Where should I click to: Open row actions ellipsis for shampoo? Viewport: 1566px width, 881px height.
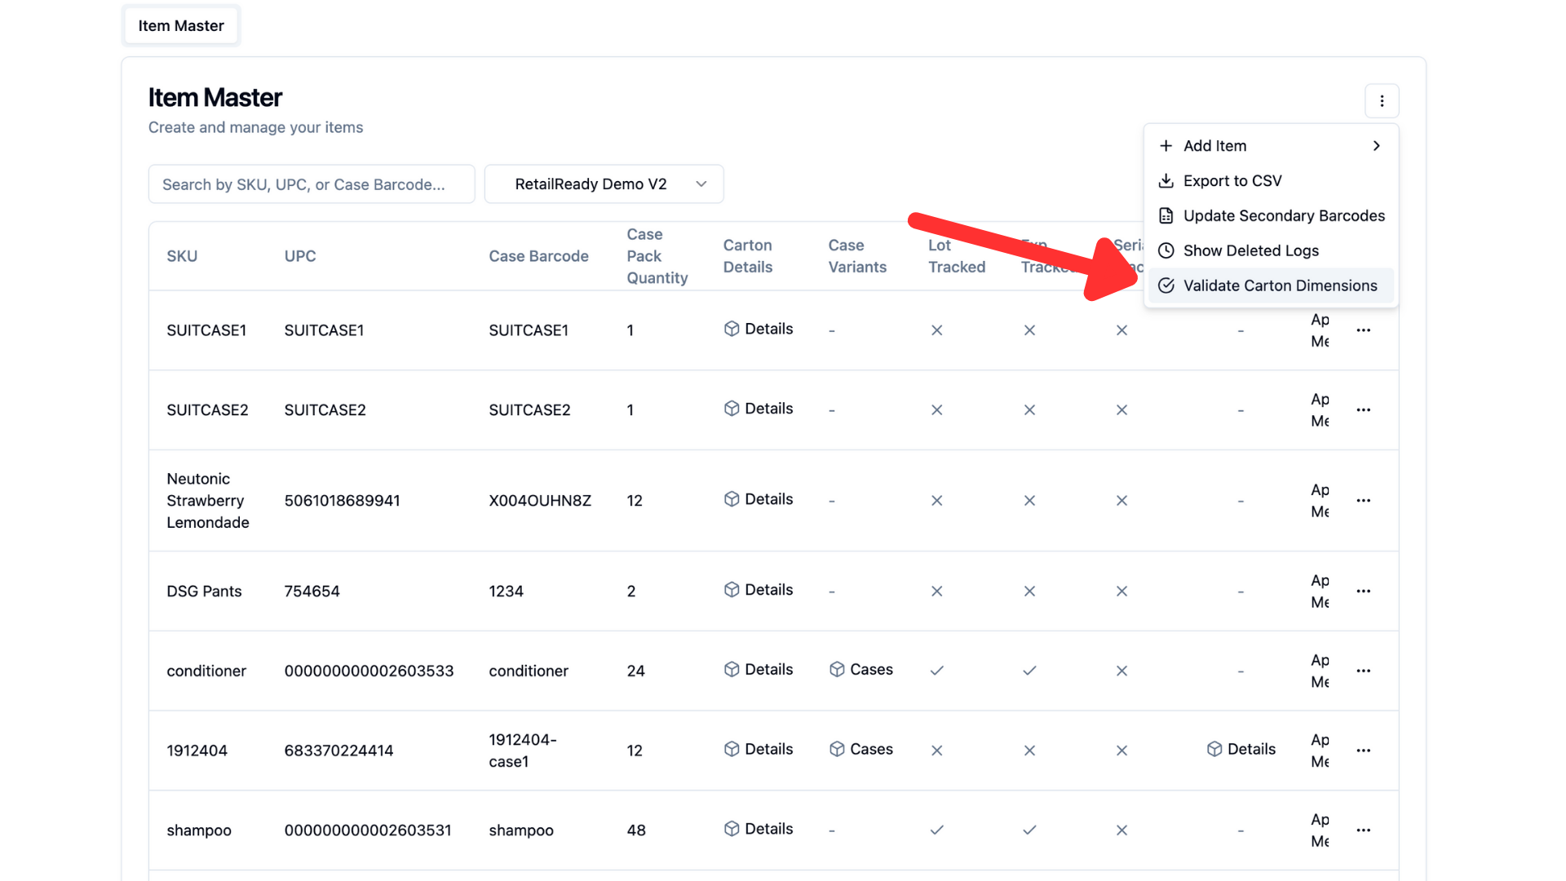click(1364, 830)
